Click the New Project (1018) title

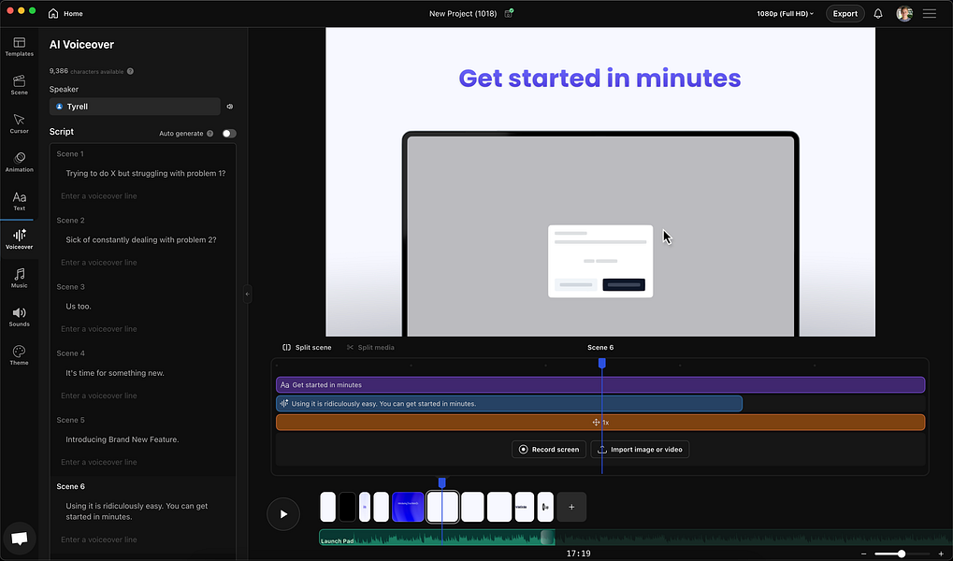(x=463, y=13)
